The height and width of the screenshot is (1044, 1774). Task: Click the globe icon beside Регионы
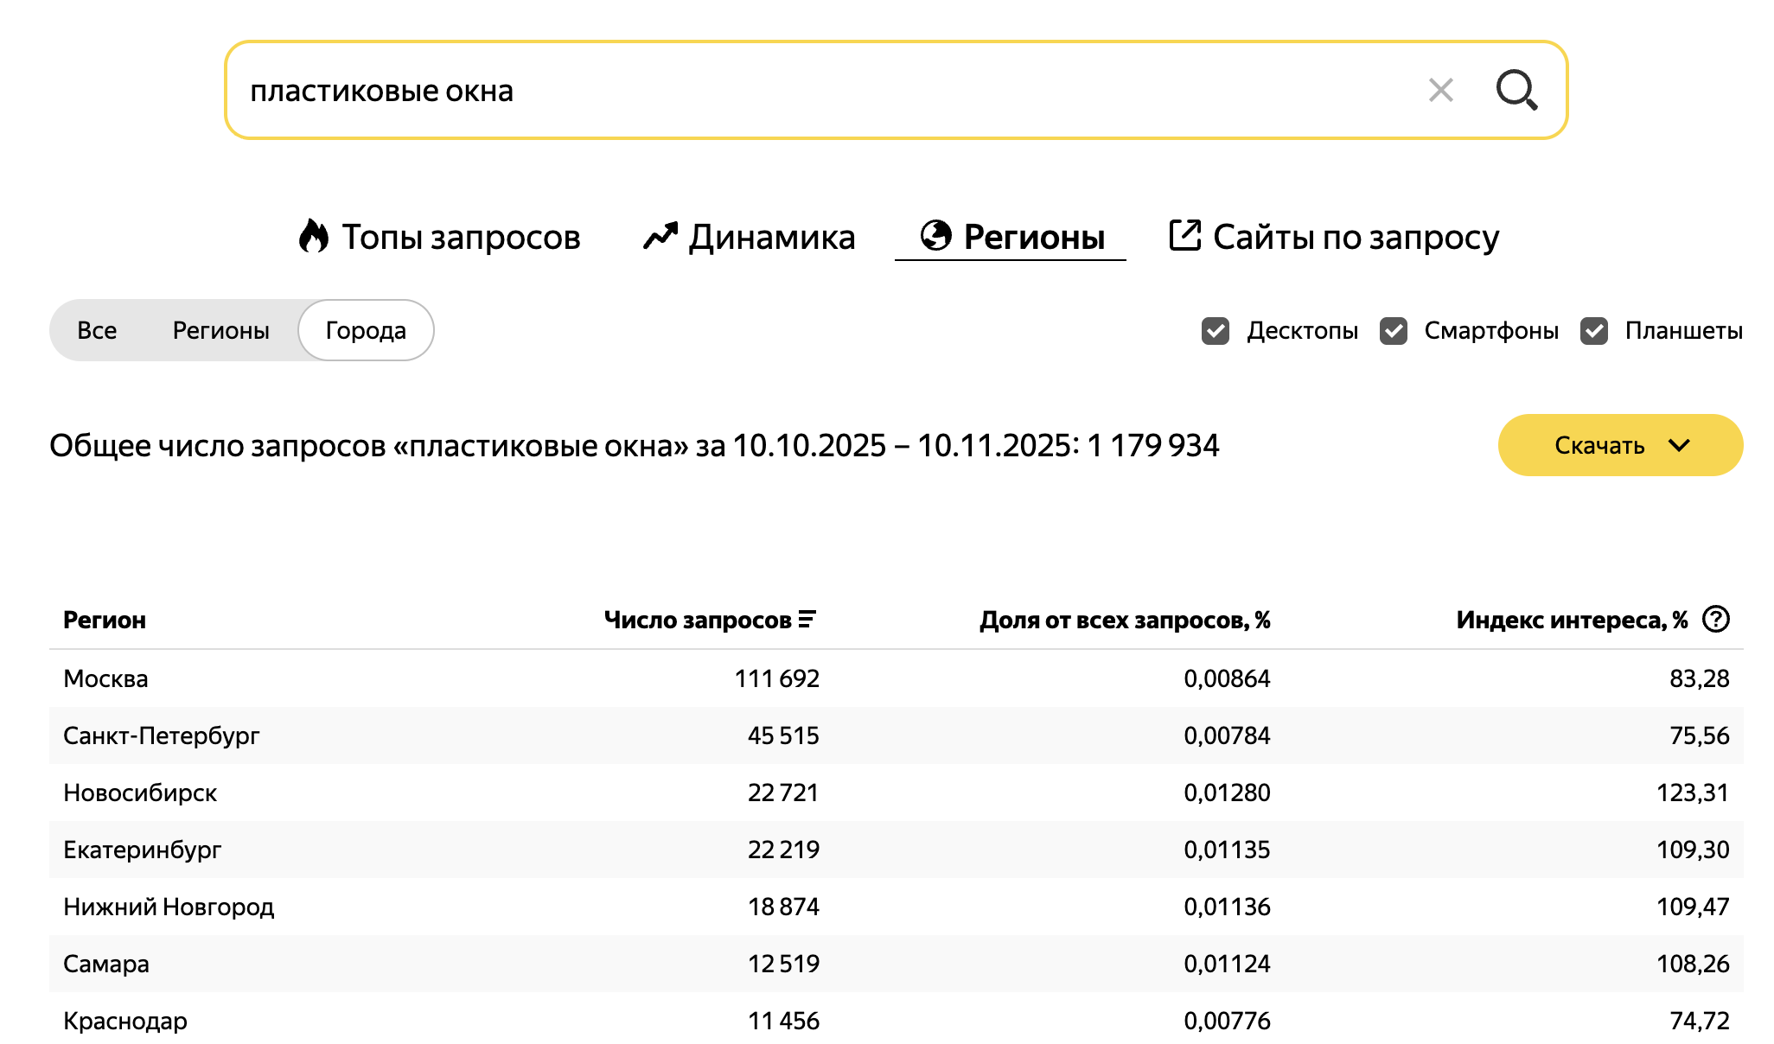[x=935, y=235]
